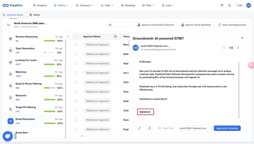Click the 4577 leads count
The height and width of the screenshot is (144, 254).
(x=18, y=64)
